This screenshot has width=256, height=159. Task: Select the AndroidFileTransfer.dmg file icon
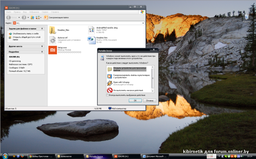92,30
